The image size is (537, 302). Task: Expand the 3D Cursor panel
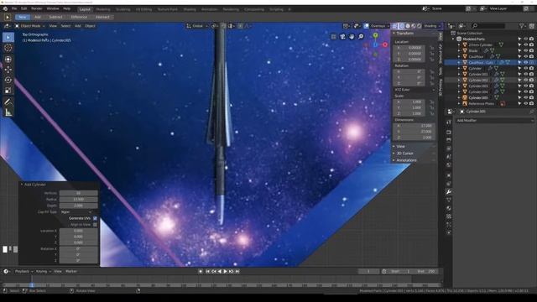404,153
